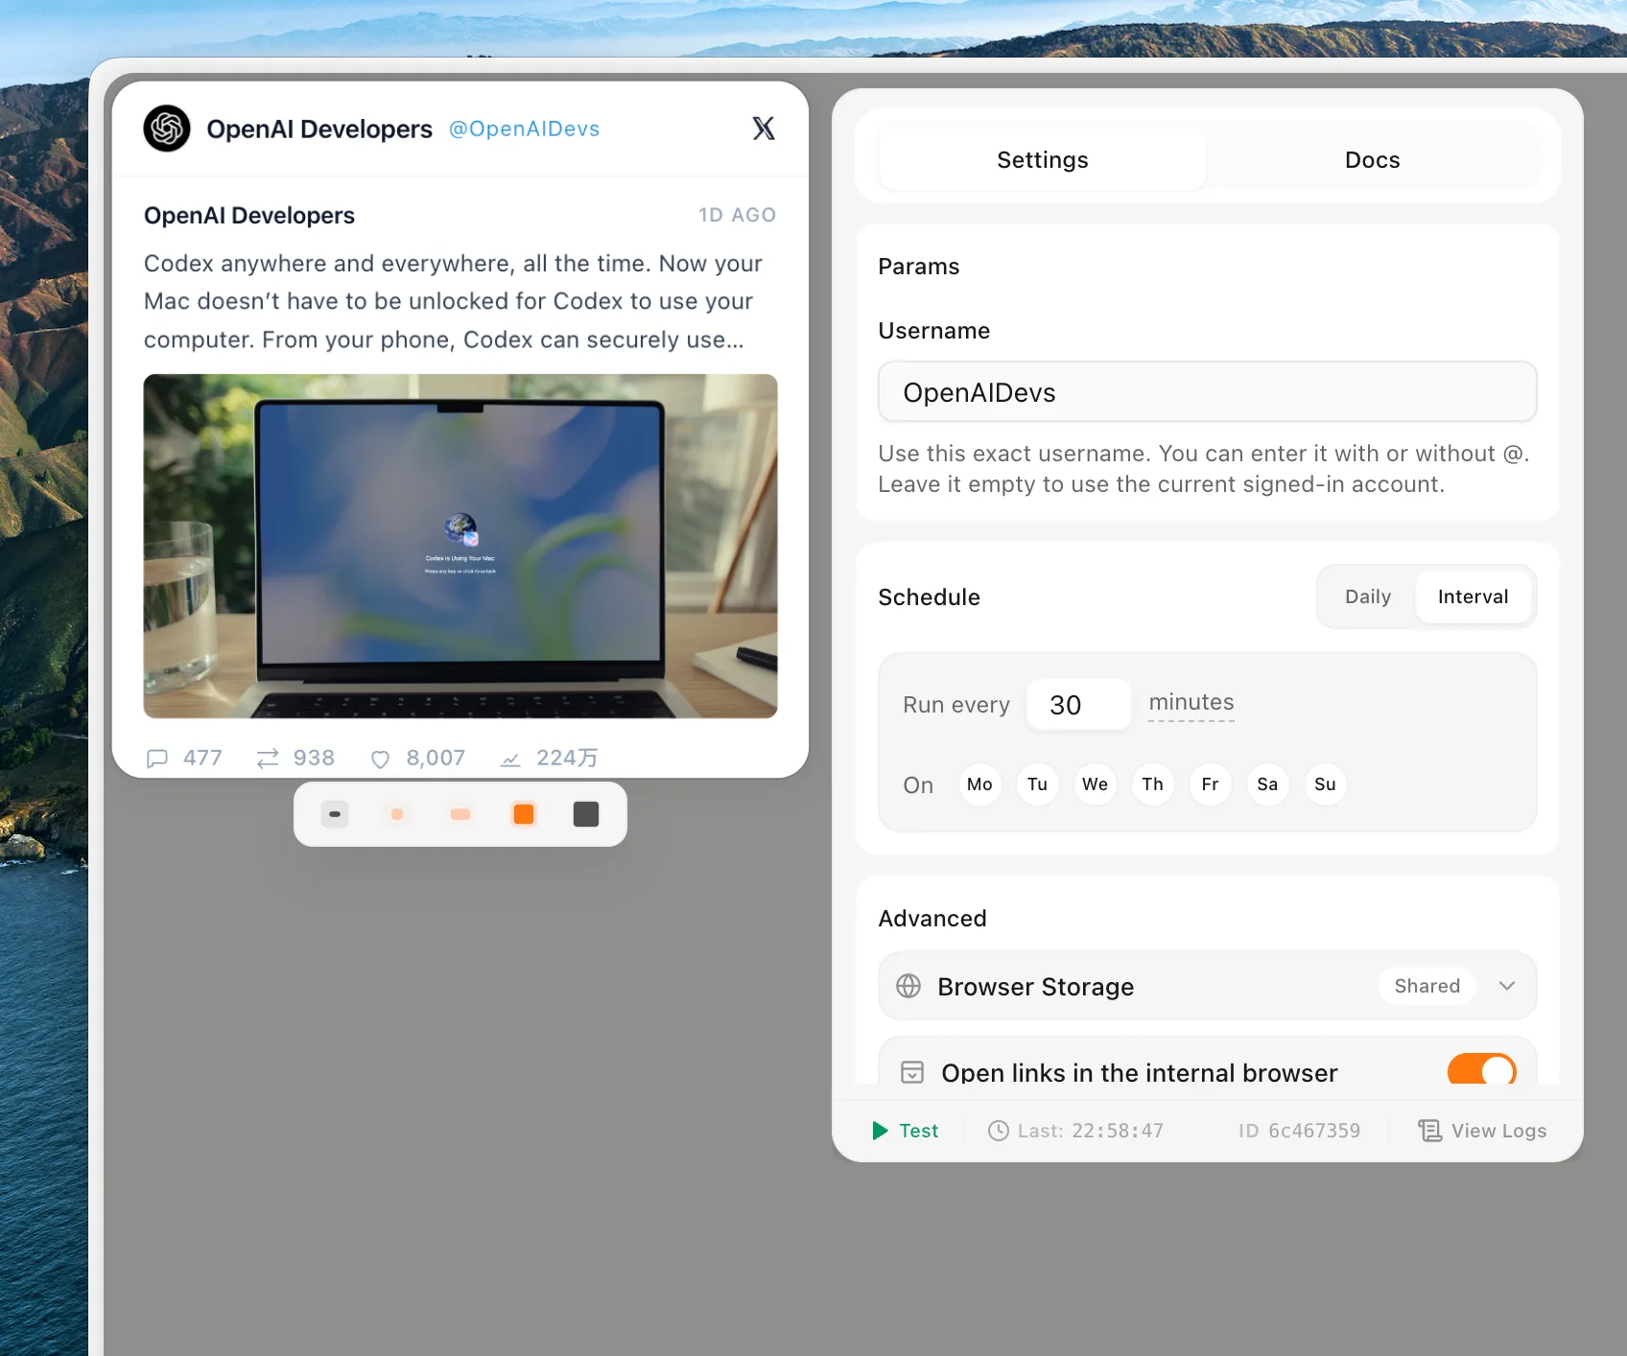The image size is (1627, 1356).
Task: Click the tweet author name OpenAI Developers
Action: tap(249, 215)
